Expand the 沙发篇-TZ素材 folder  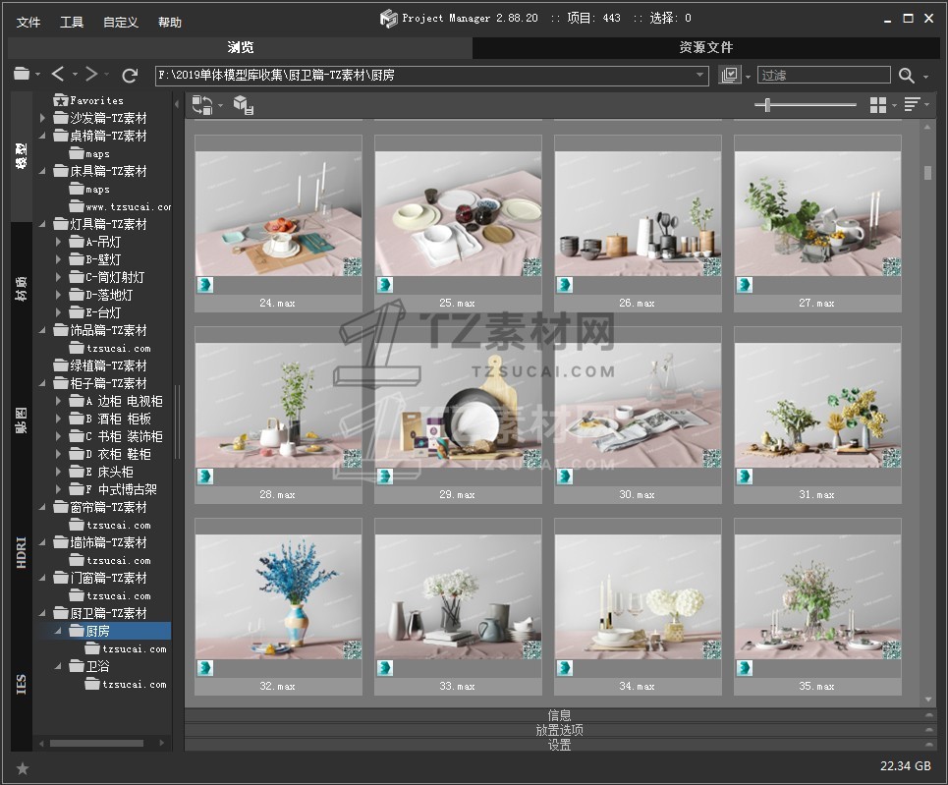click(42, 118)
